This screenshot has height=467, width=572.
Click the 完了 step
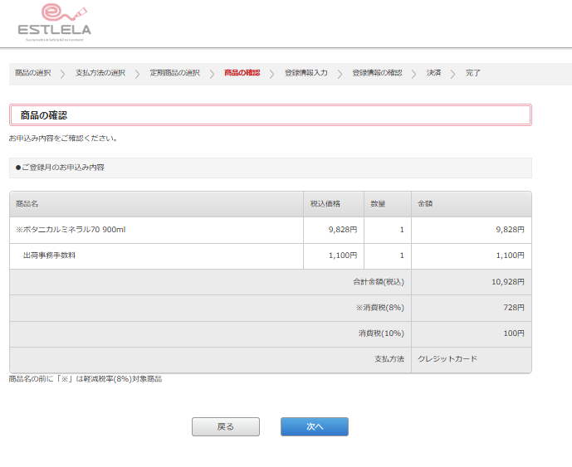[x=473, y=73]
